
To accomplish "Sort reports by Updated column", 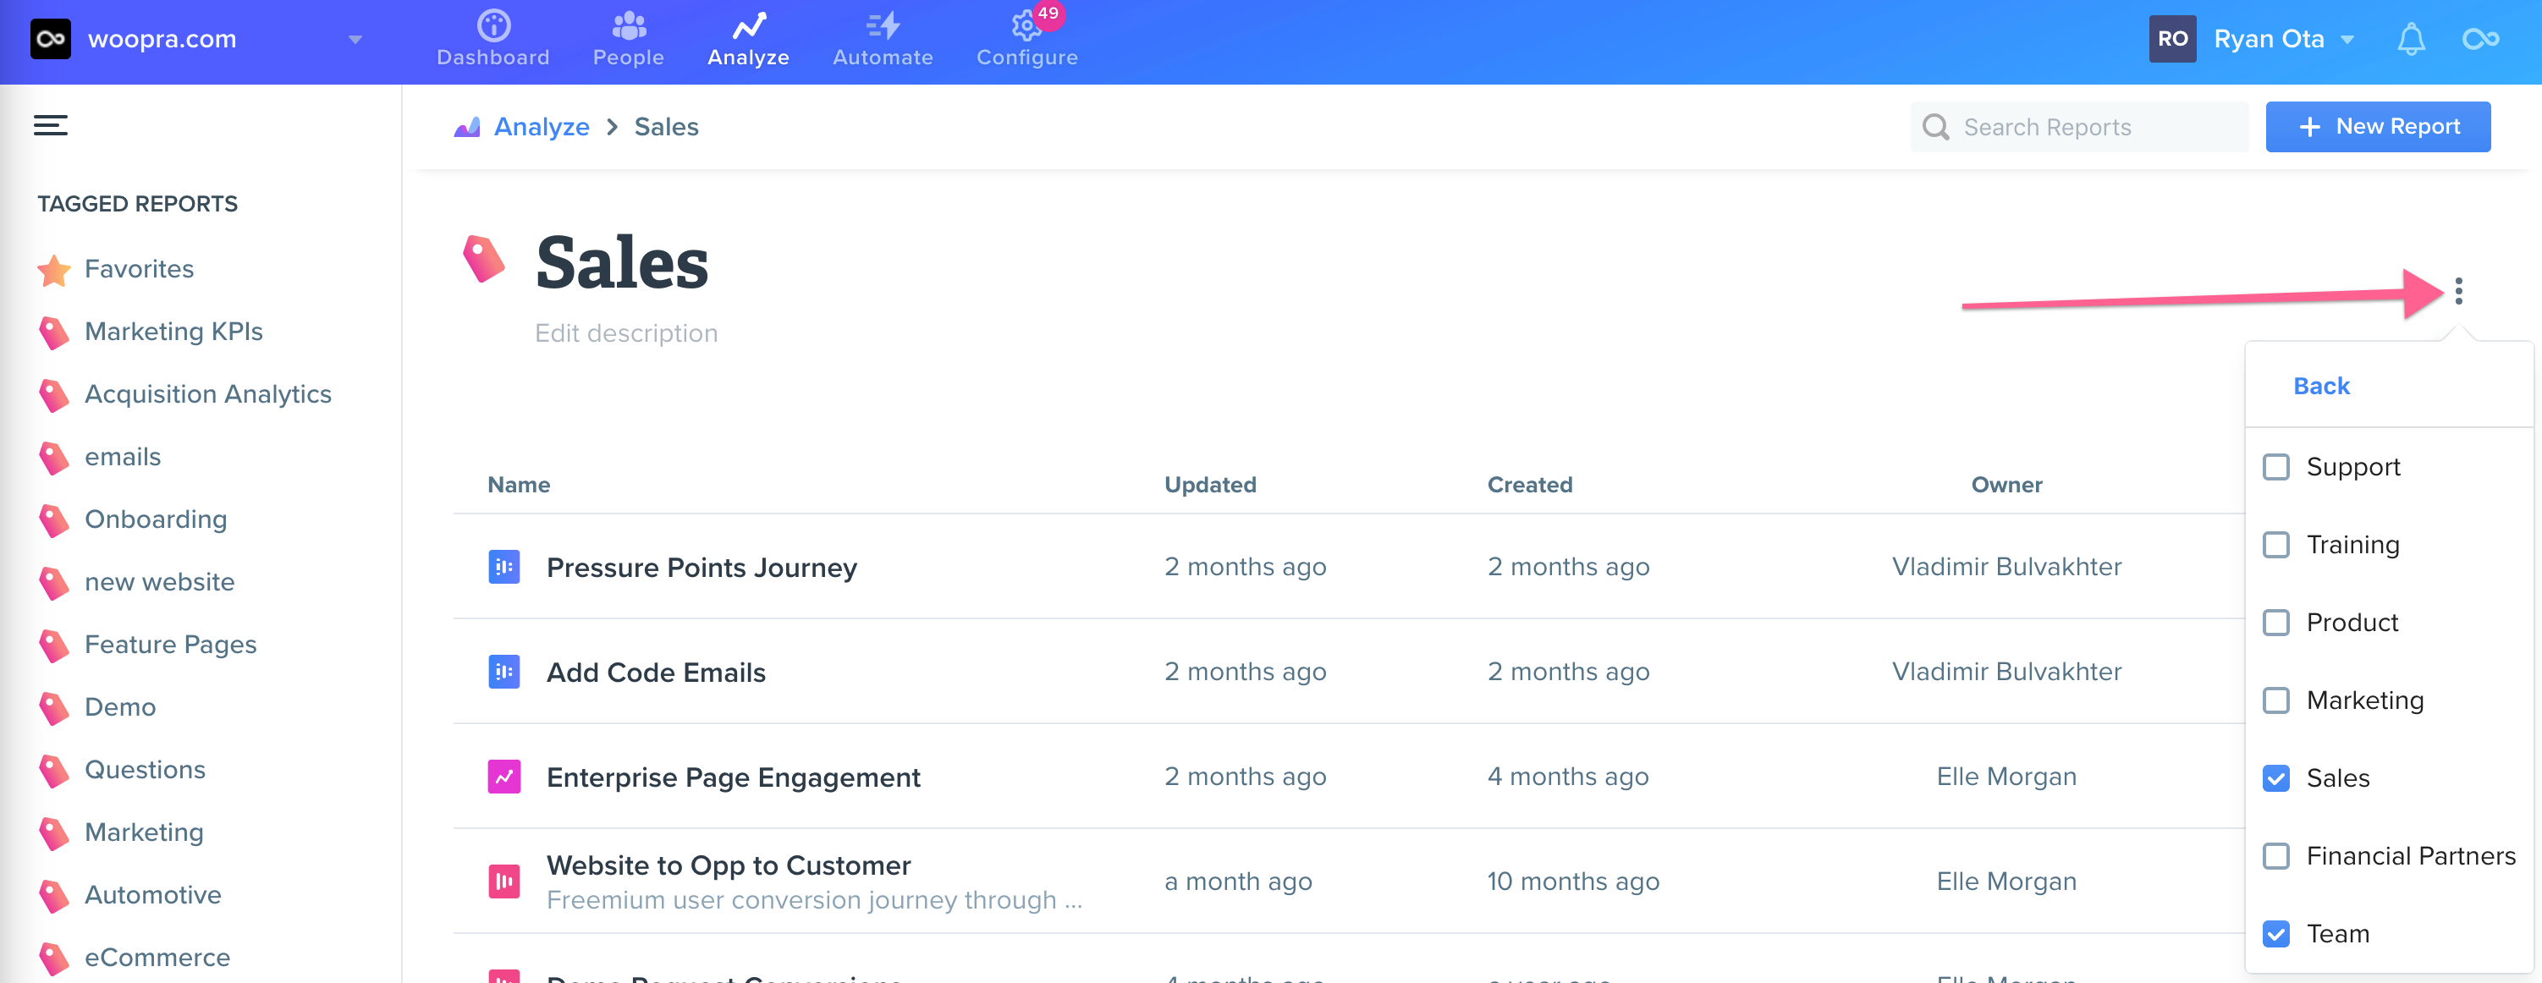I will (x=1210, y=485).
